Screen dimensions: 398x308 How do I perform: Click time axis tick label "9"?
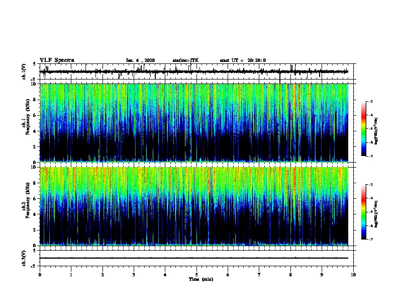pos(322,275)
